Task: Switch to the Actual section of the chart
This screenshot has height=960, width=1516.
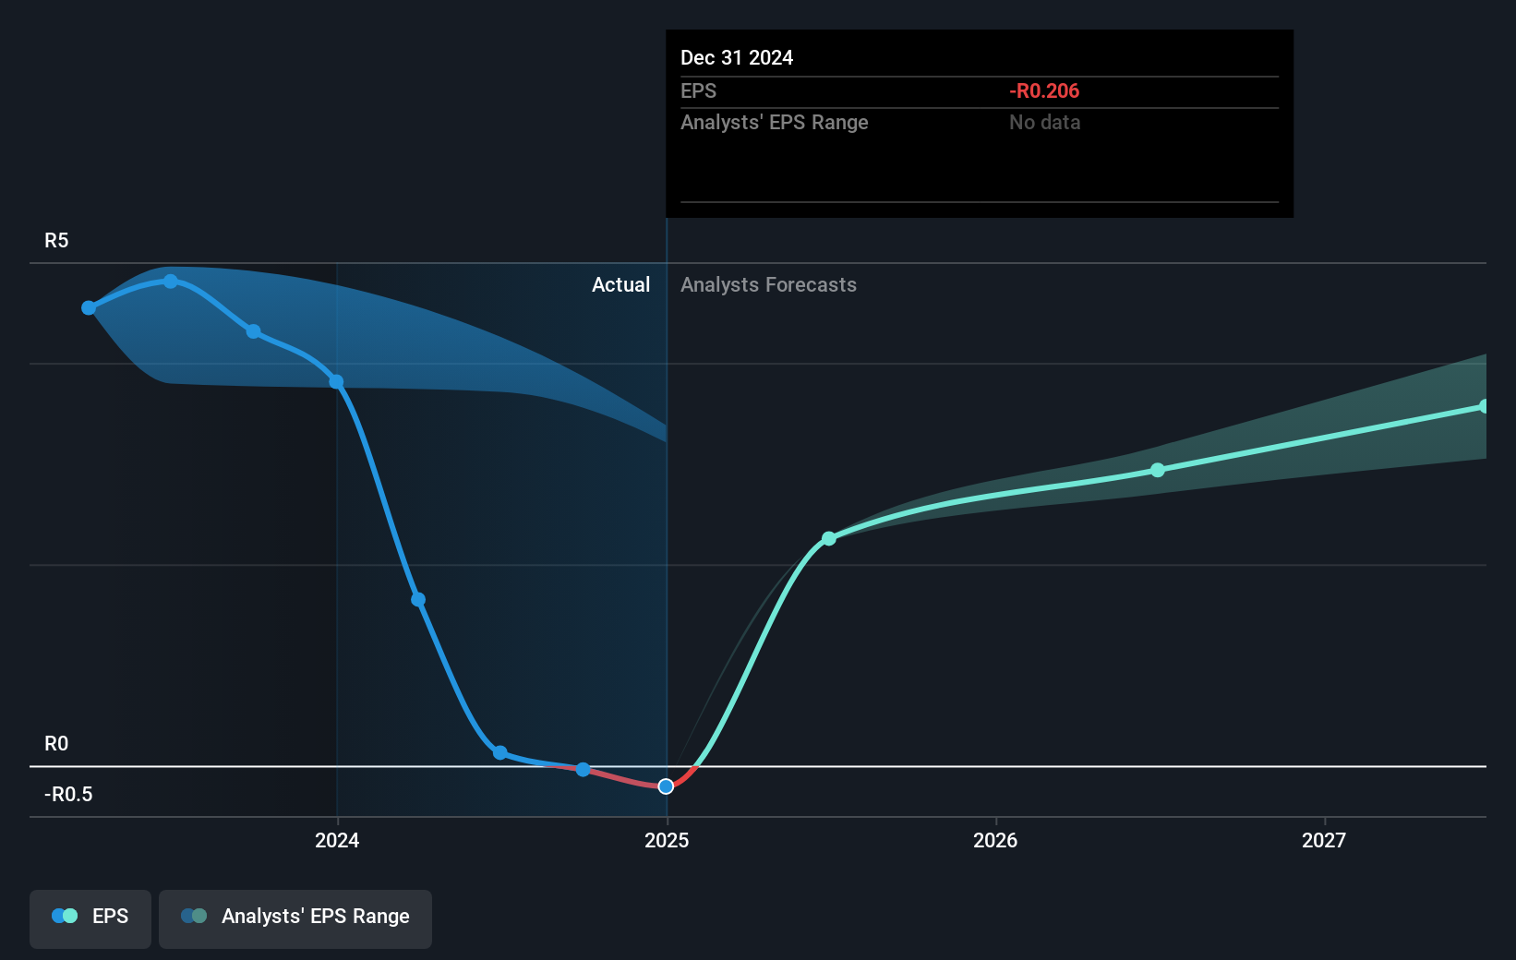Action: point(620,284)
